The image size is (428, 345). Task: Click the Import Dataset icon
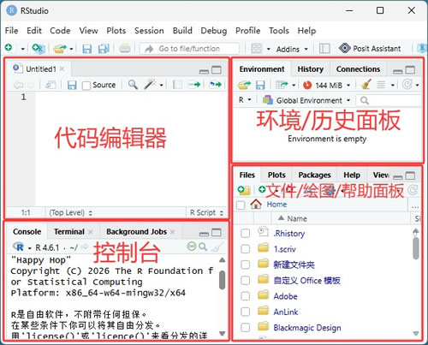[x=282, y=85]
